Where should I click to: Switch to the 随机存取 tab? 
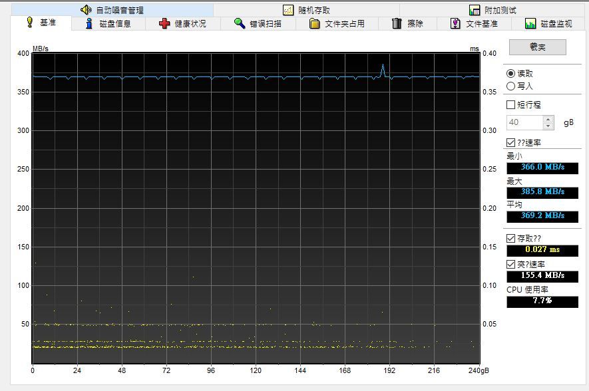pyautogui.click(x=306, y=10)
